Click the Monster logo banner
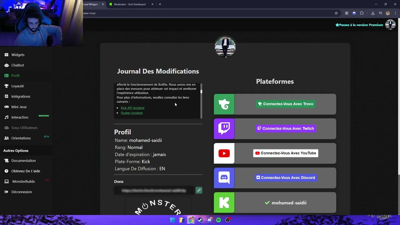Screen dimensions: 400x225 (158, 206)
